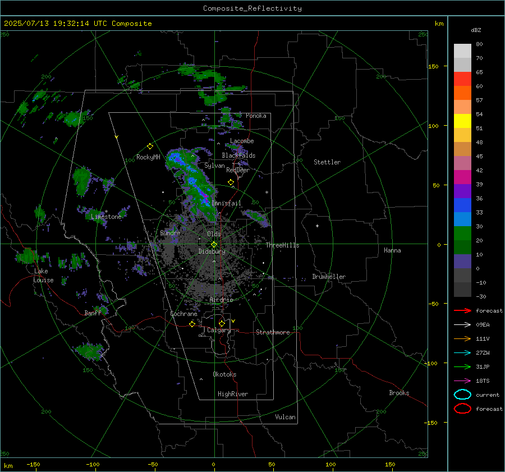Click the 65 dBZ red color swatch
This screenshot has width=505, height=472.
click(462, 79)
